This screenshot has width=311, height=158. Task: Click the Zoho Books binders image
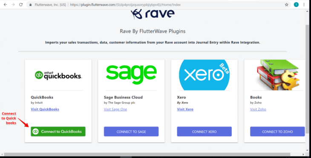tap(278, 75)
